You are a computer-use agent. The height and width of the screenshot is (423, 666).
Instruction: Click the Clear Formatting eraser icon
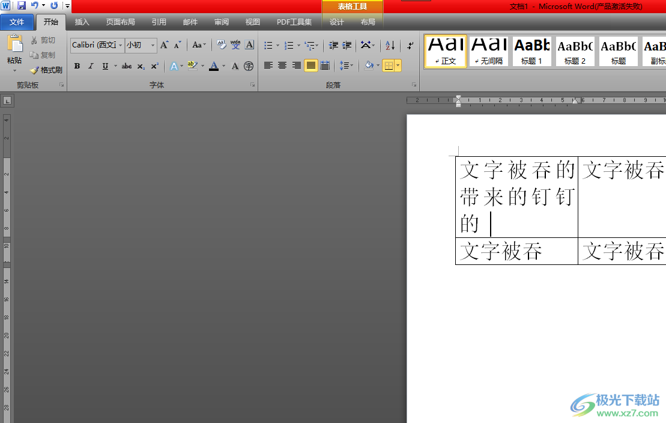point(221,44)
